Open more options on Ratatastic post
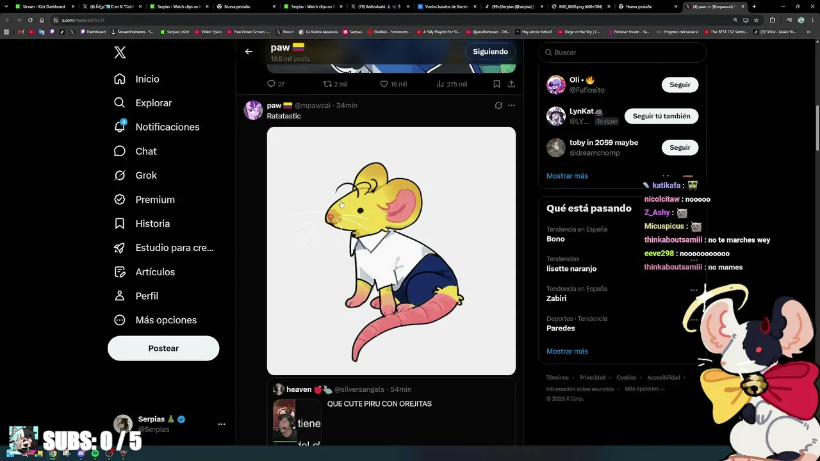 [511, 106]
